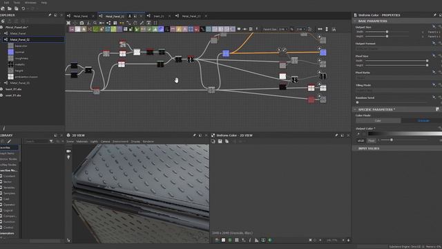Adjust the Pixel Size Height slider
442x249 pixels.
pyautogui.click(x=396, y=65)
